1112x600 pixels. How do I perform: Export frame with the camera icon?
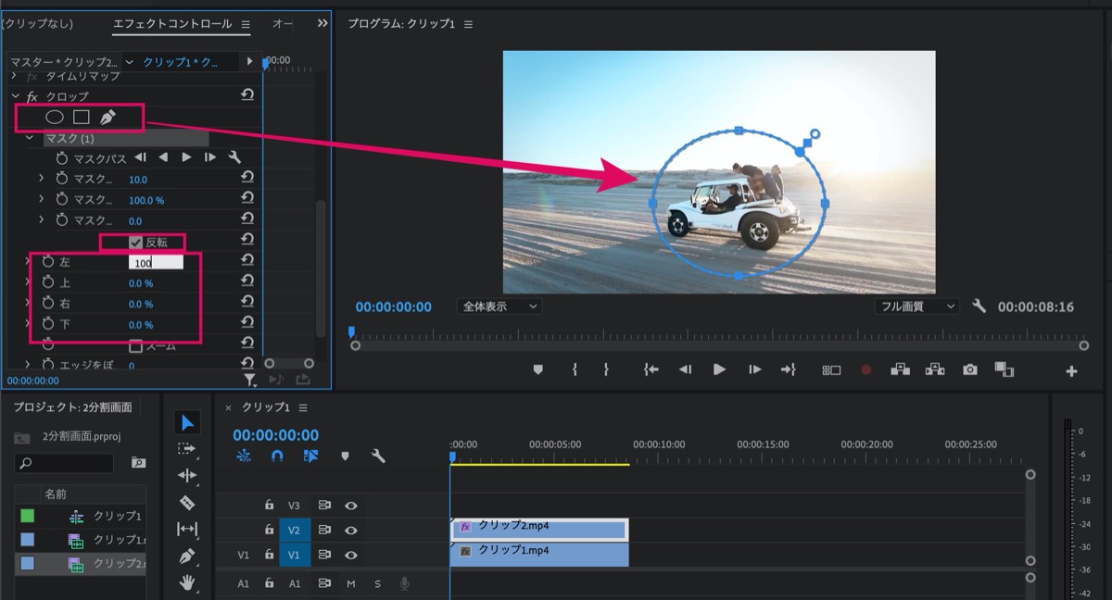tap(969, 369)
